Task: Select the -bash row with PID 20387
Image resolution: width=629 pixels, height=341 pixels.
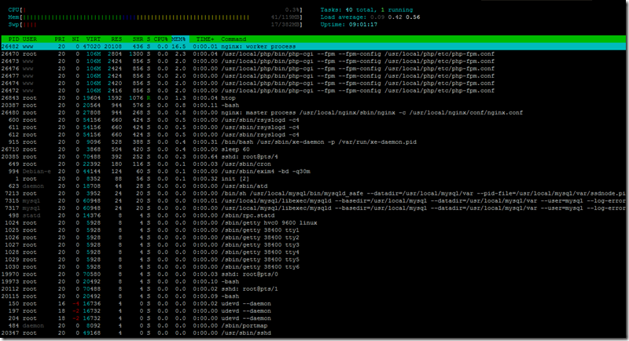Action: tap(313, 105)
